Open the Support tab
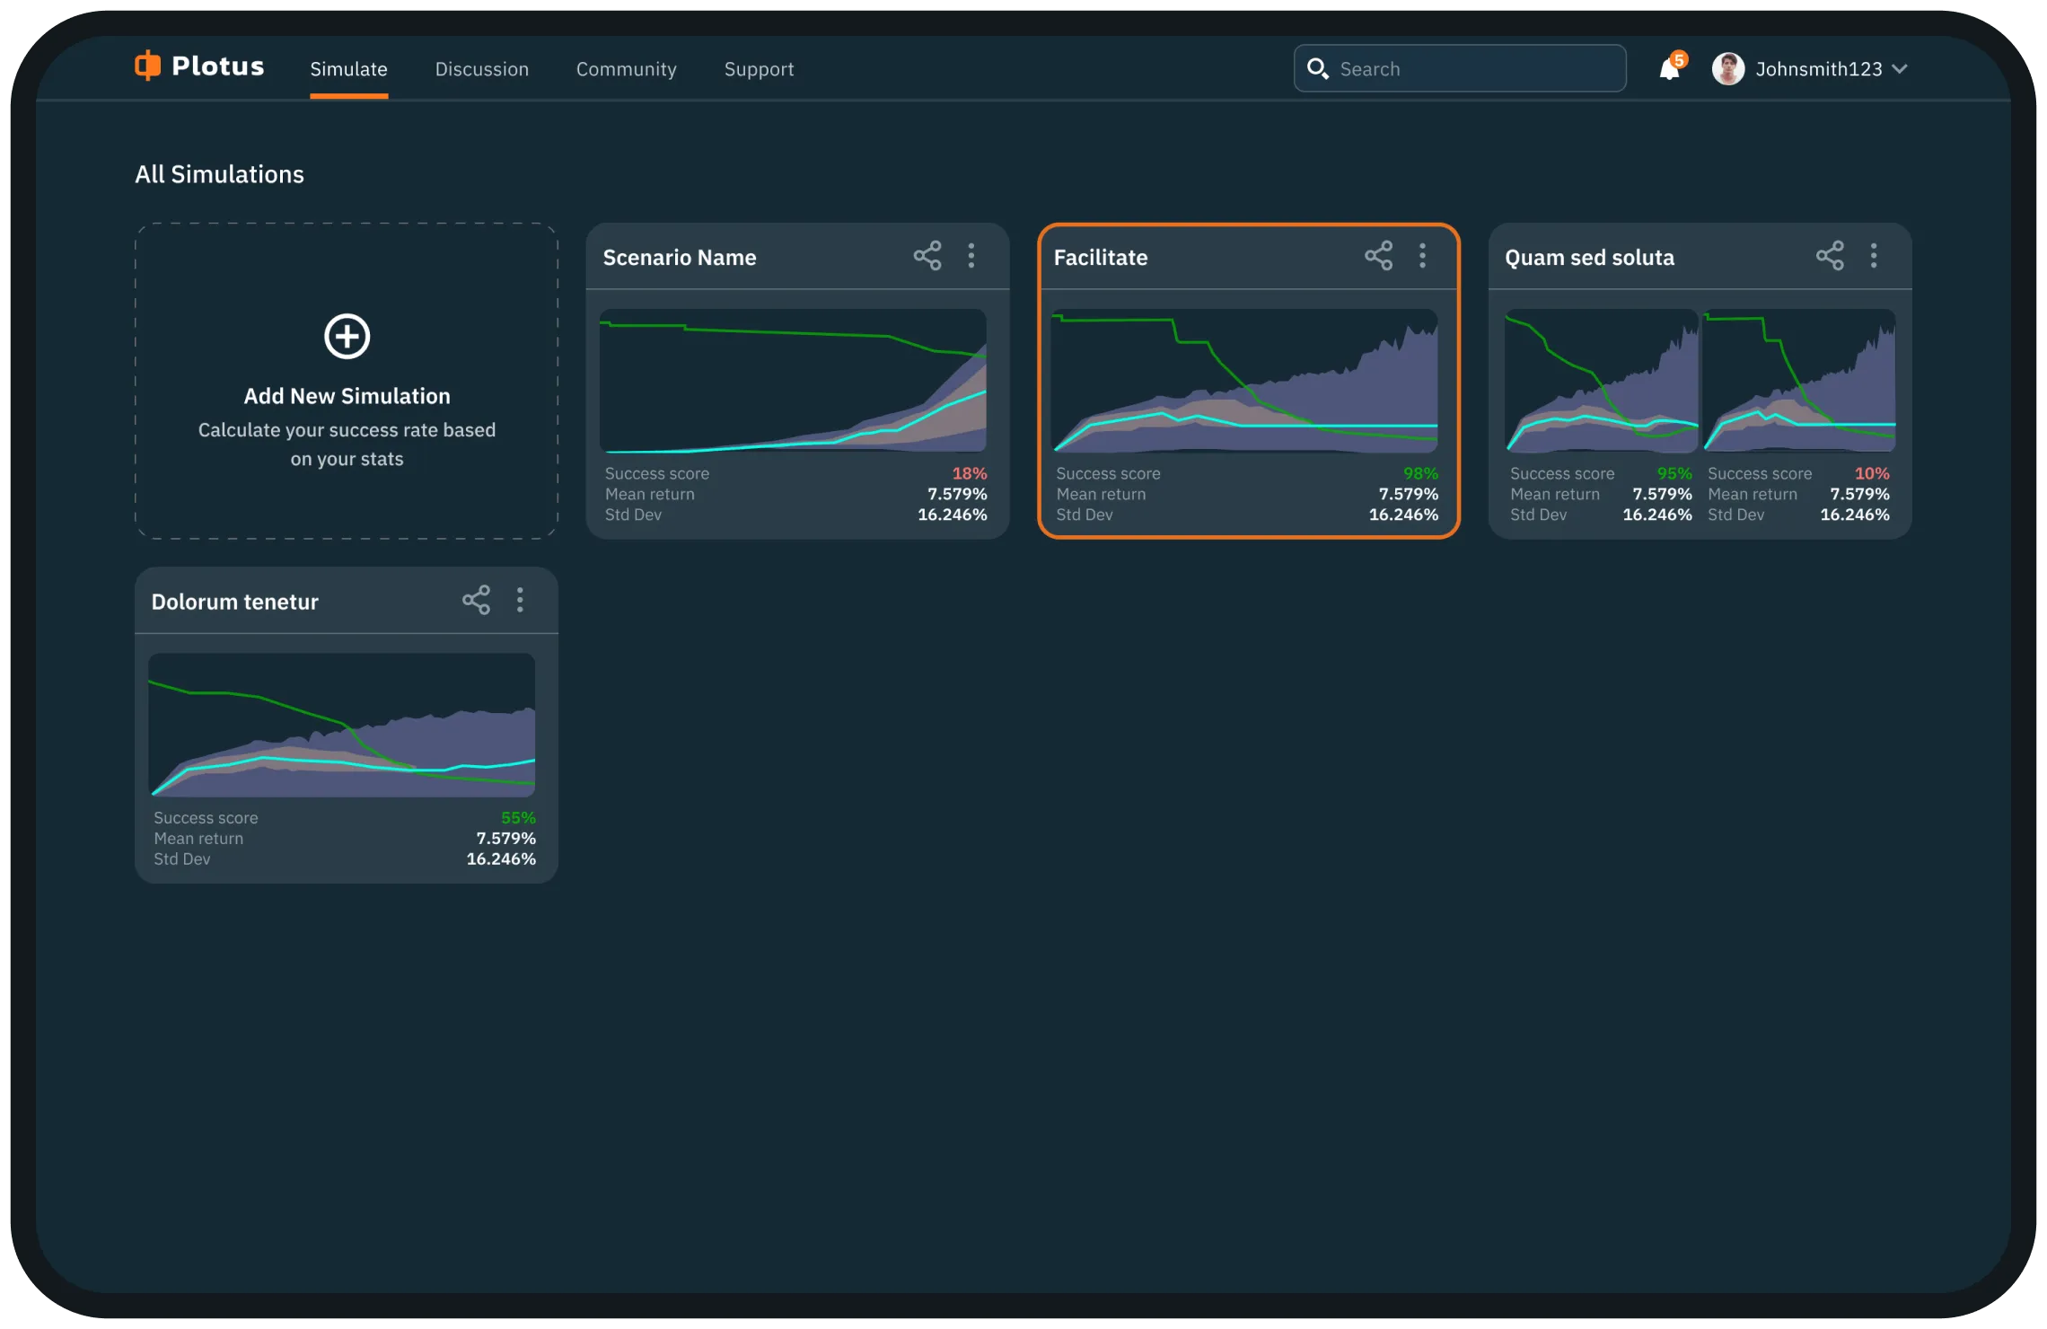Screen dimensions: 2047x1329 coord(759,69)
